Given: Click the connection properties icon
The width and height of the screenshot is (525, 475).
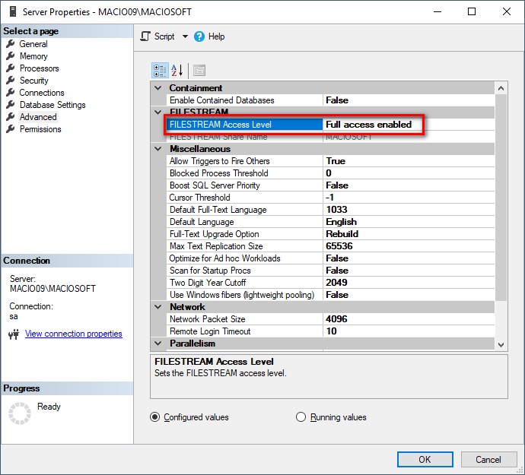Looking at the screenshot, I should click(13, 334).
